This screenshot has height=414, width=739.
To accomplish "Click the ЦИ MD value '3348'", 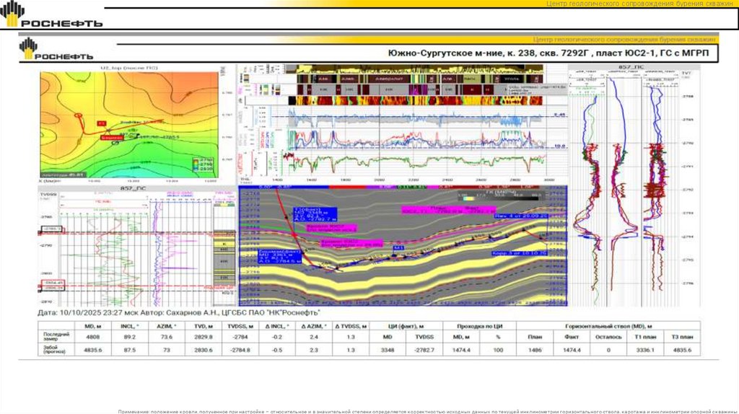I will (388, 351).
